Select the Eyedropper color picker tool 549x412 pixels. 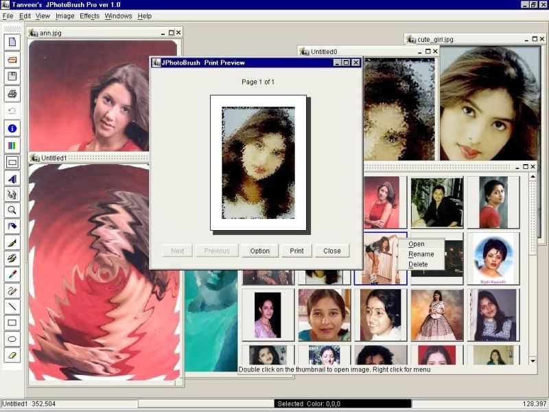(x=12, y=275)
